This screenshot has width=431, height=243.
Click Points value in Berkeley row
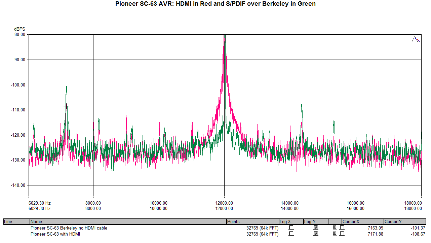(262, 228)
